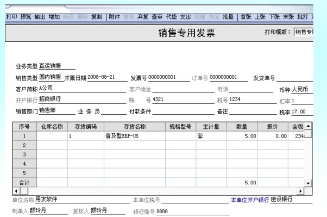Click the 打印 toolbar button

coord(11,17)
